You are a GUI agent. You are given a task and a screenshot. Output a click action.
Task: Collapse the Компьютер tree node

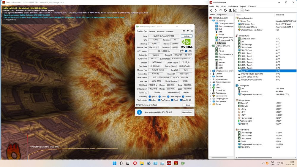(211, 21)
